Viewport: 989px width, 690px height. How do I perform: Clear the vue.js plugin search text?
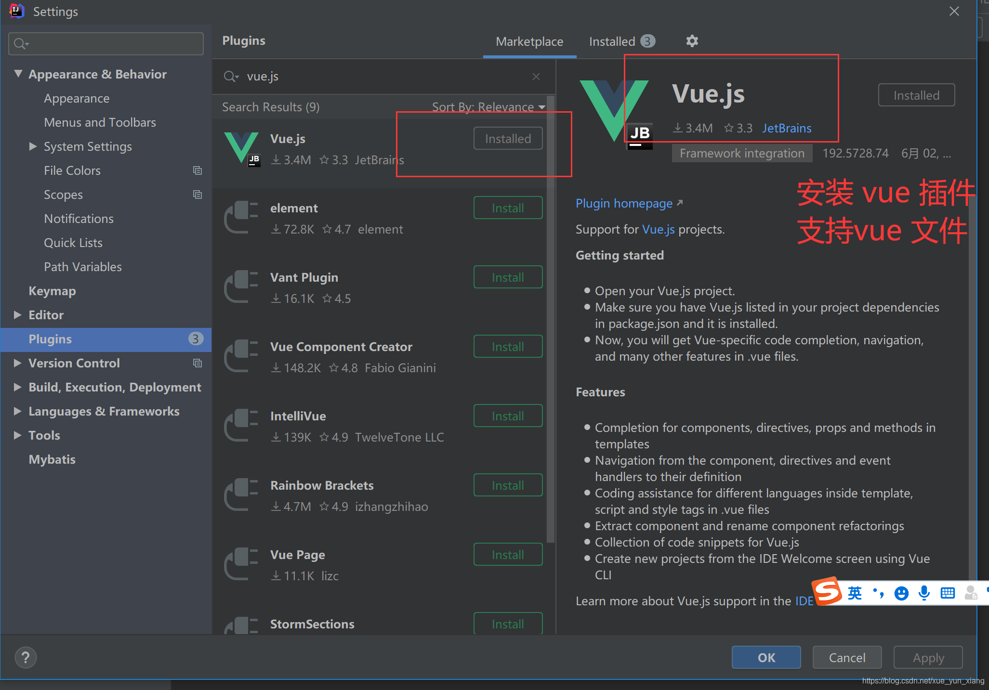(x=536, y=77)
